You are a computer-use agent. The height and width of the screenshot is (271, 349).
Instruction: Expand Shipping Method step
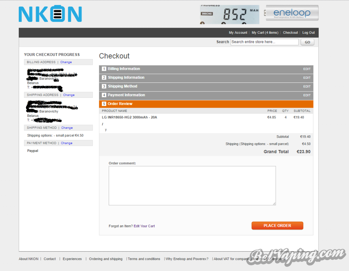pos(206,86)
